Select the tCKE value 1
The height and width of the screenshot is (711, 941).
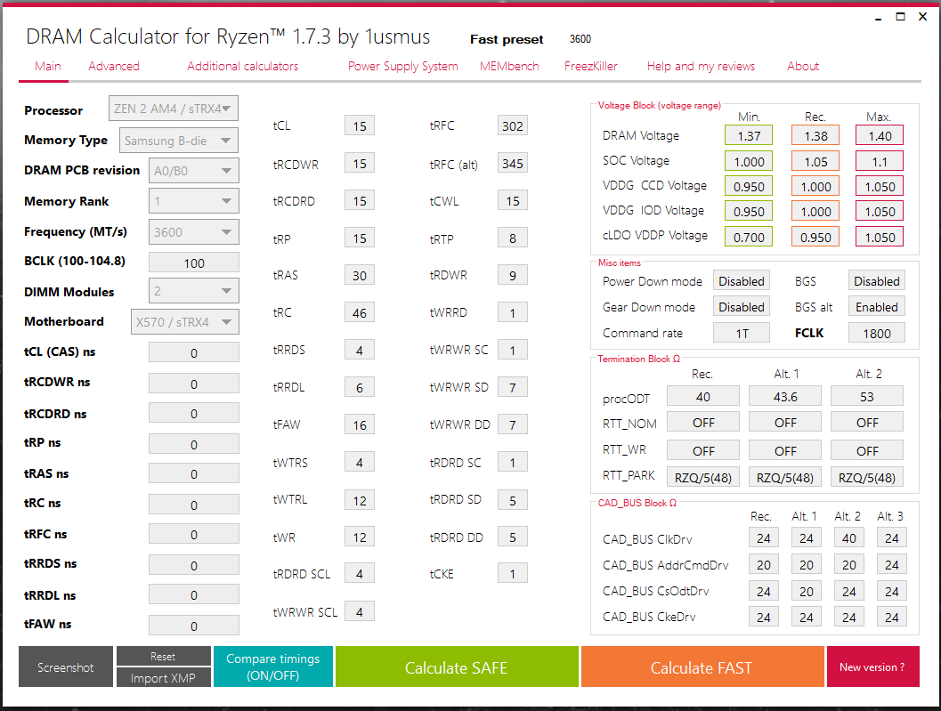[513, 574]
